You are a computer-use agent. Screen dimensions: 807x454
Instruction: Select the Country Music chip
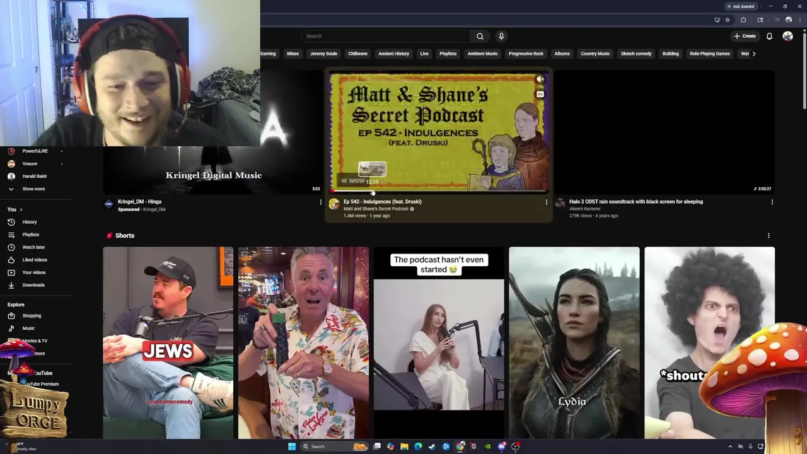pyautogui.click(x=595, y=54)
